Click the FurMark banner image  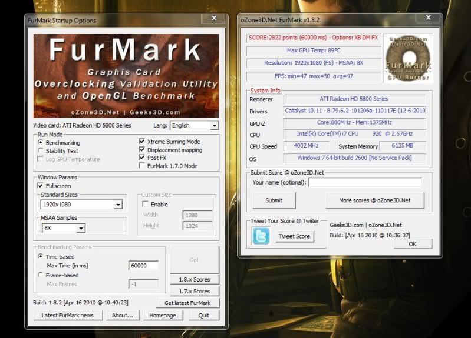coord(126,76)
